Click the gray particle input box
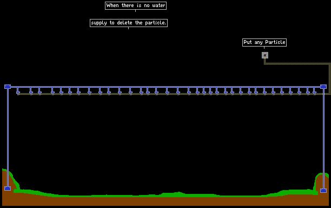This screenshot has height=208, width=331. [x=265, y=55]
